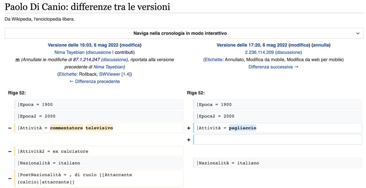This screenshot has height=188, width=366.
Task: Open 'discussione' link of 87.1.214.247
Action: tap(114, 60)
